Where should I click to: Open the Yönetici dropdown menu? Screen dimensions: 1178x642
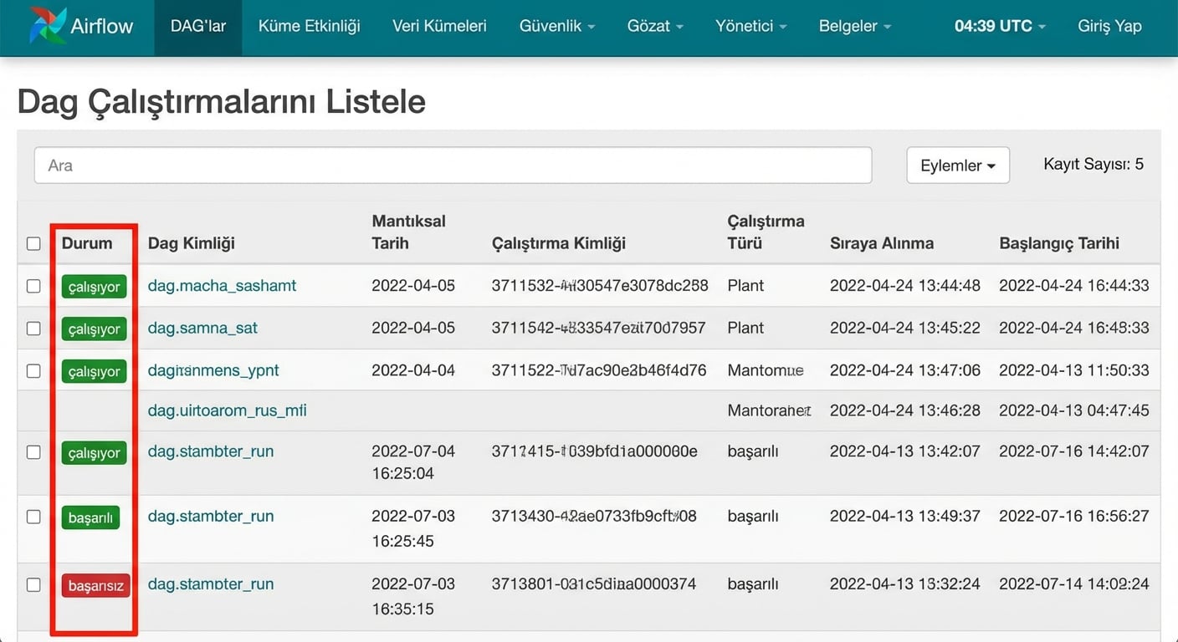[x=750, y=26]
